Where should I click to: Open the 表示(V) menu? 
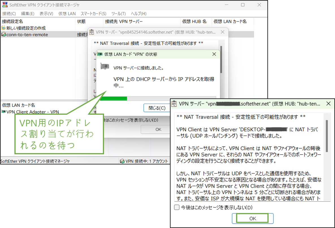46,14
